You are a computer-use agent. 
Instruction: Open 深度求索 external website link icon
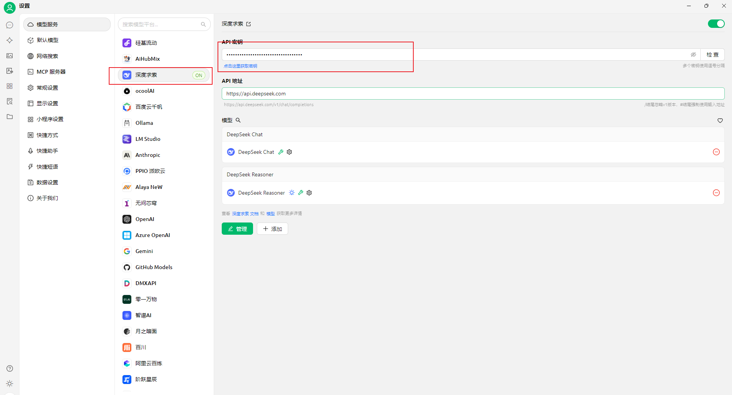pos(248,24)
